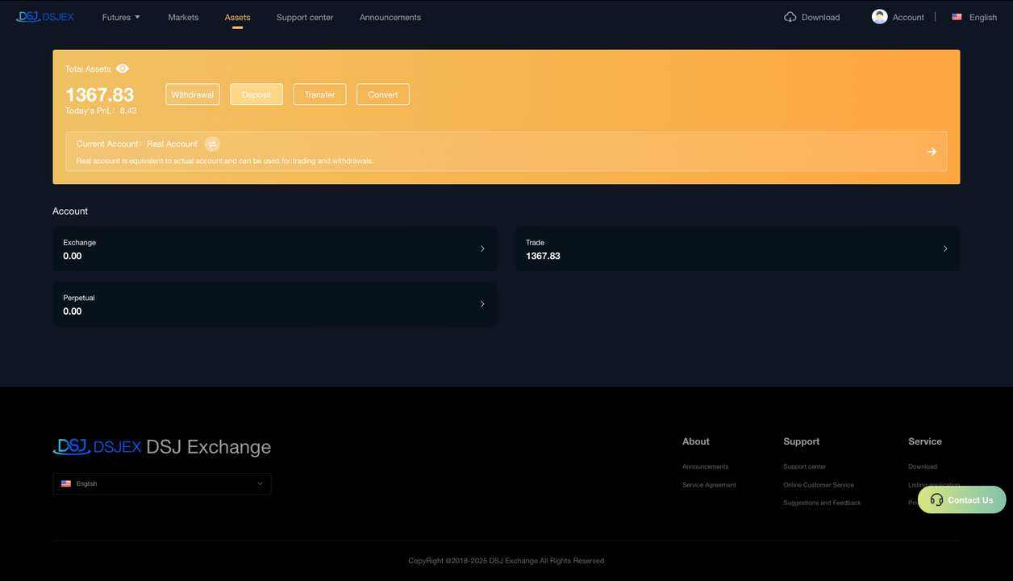This screenshot has width=1013, height=581.
Task: Expand the Perpetual account row chevron
Action: (482, 304)
